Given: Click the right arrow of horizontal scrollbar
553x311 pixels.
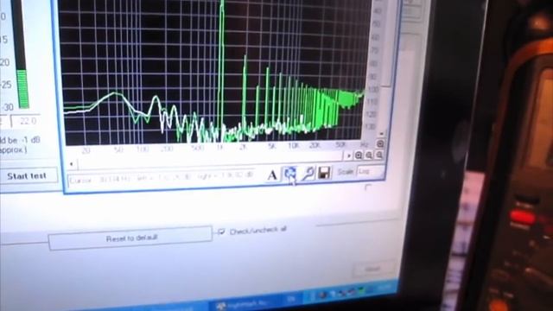Looking at the screenshot, I should (348, 155).
